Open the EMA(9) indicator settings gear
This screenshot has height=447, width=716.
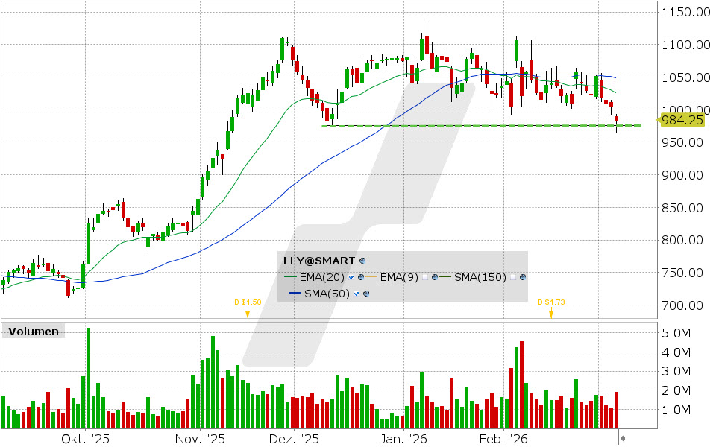pos(434,277)
